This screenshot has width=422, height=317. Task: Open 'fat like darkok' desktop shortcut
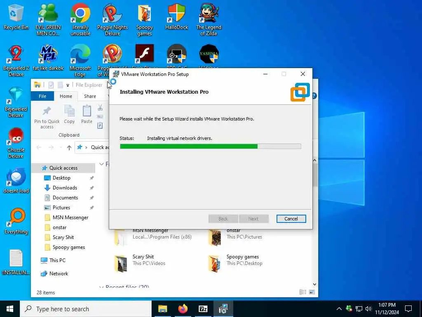click(x=48, y=58)
